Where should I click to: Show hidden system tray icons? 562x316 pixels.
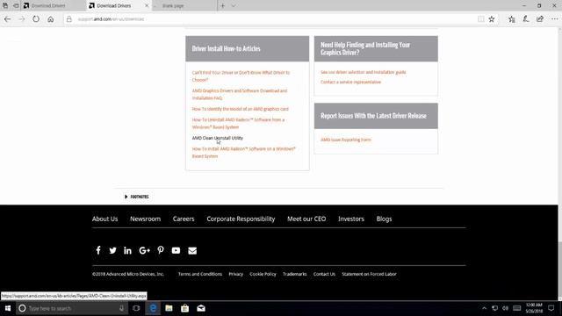[x=484, y=308]
